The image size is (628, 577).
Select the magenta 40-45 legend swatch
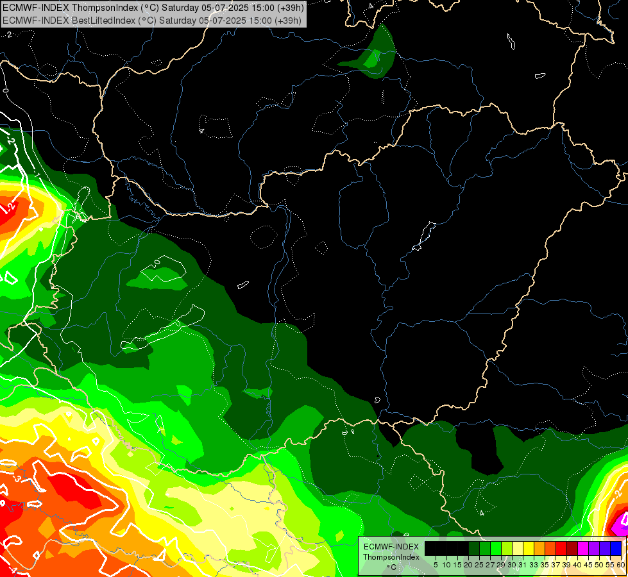[x=583, y=548]
